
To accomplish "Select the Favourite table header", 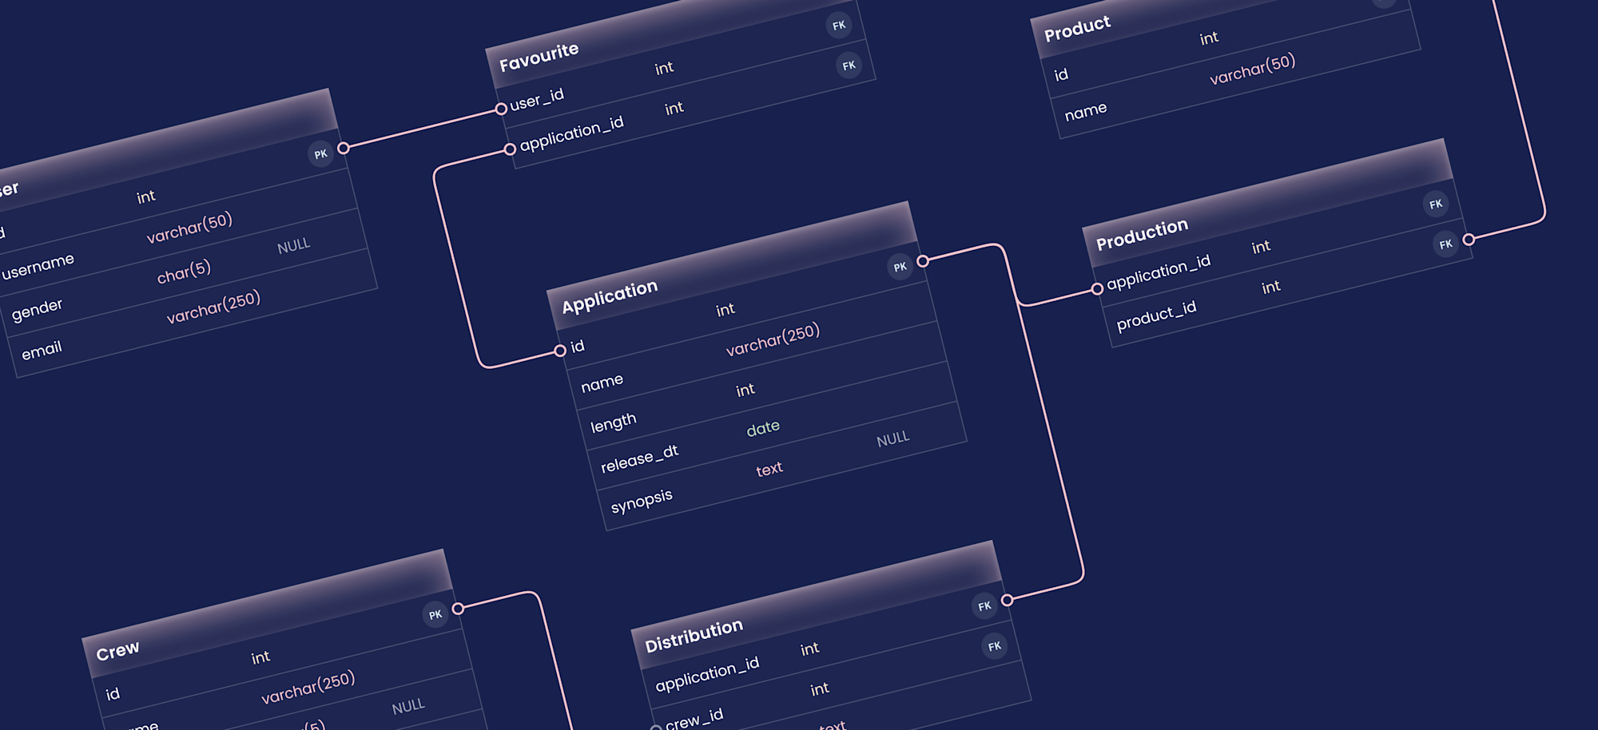I will 675,40.
